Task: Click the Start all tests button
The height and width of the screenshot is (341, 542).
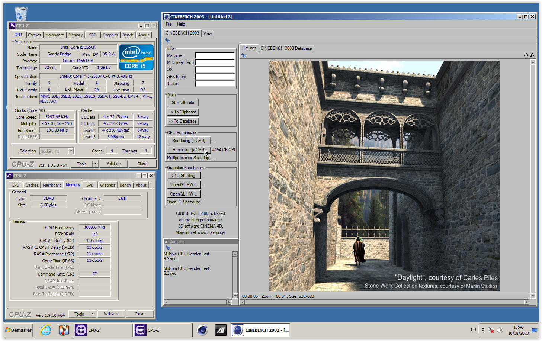Action: pos(183,103)
